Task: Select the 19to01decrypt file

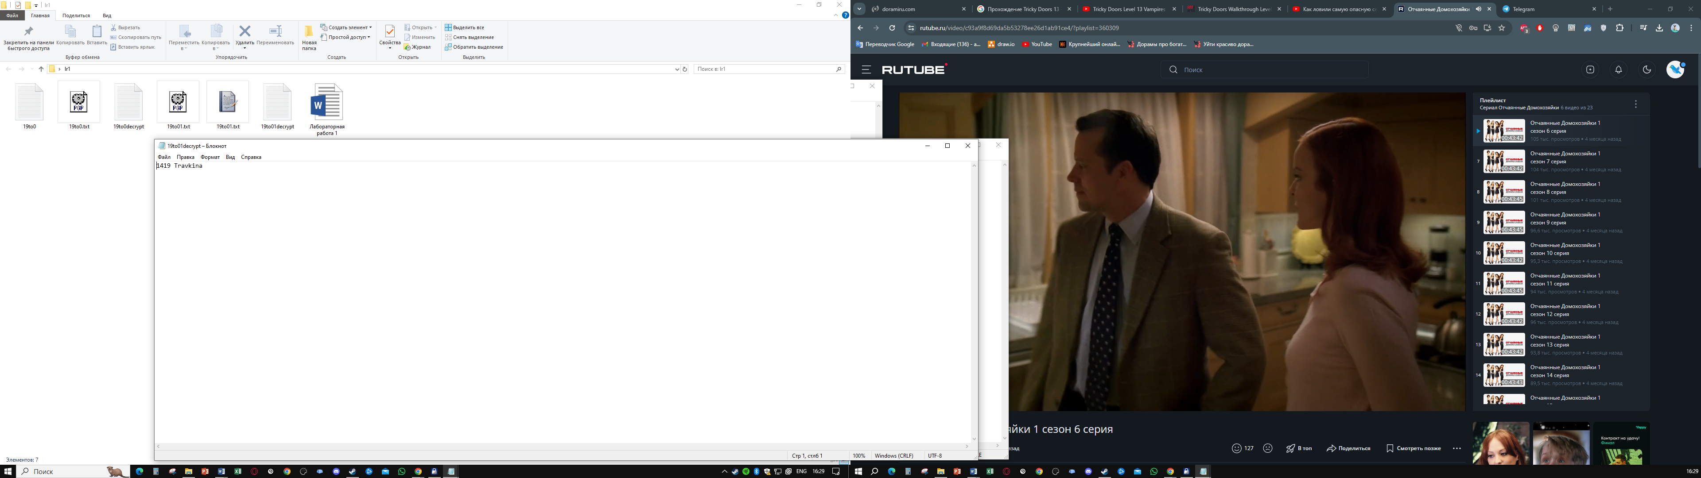Action: click(277, 106)
